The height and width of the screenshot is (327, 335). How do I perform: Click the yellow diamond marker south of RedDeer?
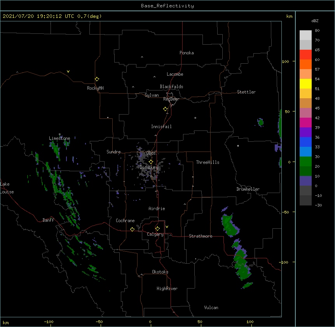pos(166,109)
